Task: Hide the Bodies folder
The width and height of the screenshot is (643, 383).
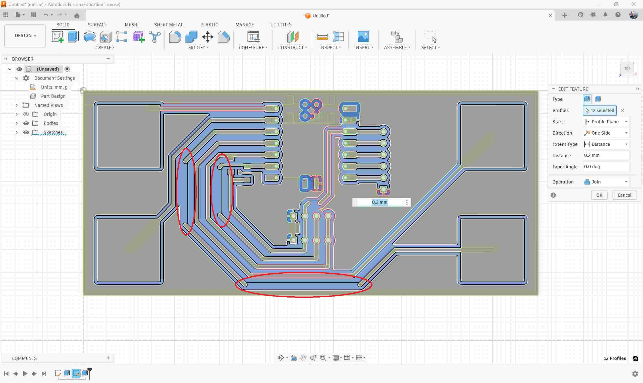Action: (26, 123)
